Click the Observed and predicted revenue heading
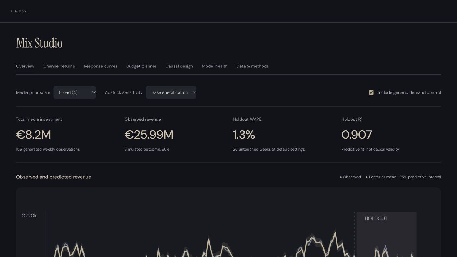This screenshot has height=257, width=457. click(x=54, y=177)
